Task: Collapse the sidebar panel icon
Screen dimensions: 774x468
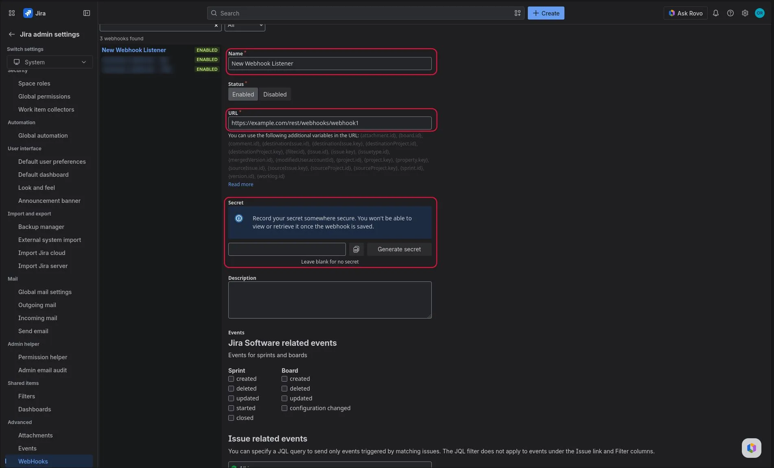Action: (x=87, y=13)
